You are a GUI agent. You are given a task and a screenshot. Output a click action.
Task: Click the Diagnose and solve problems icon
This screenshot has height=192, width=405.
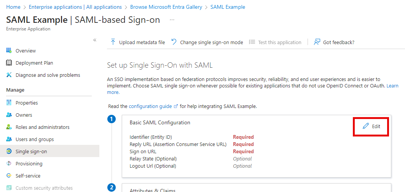[9, 75]
